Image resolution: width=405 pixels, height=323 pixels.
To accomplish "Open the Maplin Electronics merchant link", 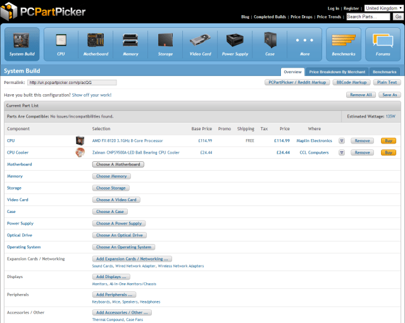I will point(314,141).
